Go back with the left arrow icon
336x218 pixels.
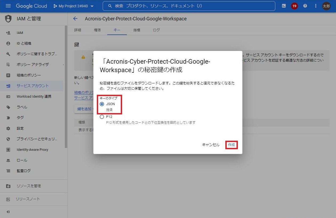75,19
